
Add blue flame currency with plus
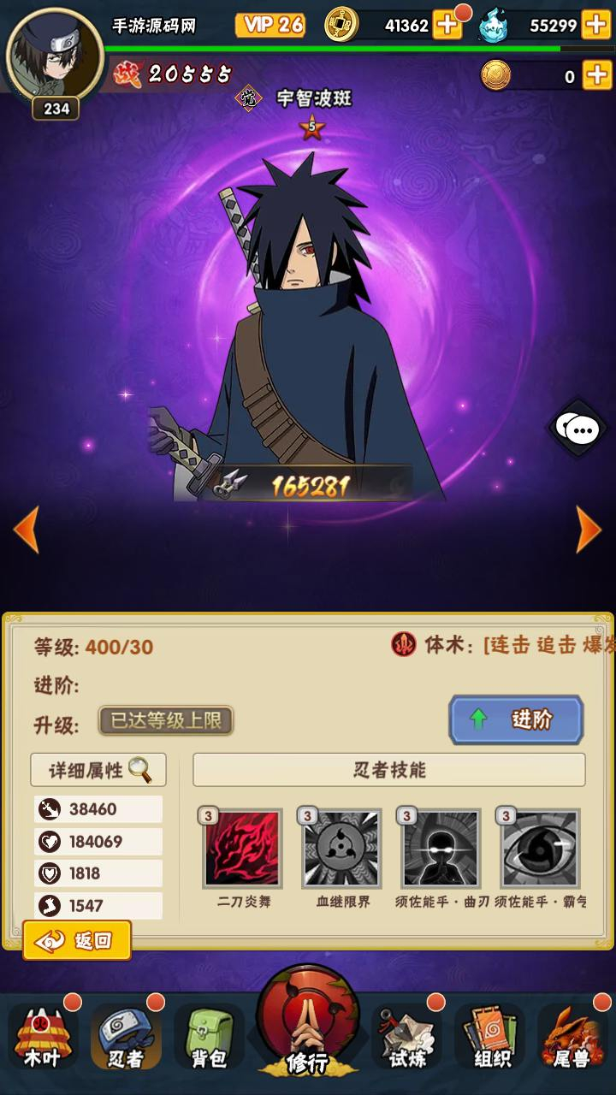coord(596,25)
